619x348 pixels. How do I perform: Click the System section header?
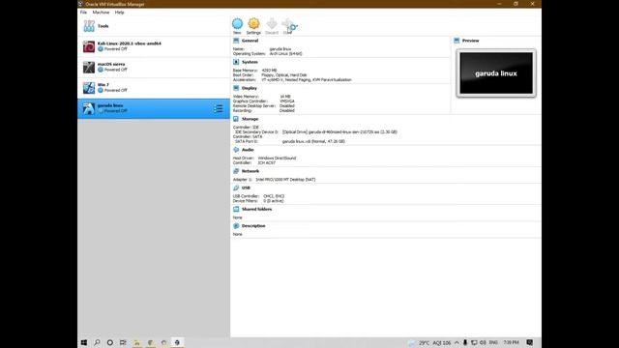click(x=250, y=62)
